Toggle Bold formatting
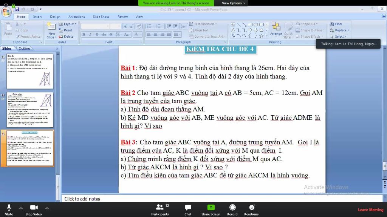The image size is (387, 217). [84, 34]
